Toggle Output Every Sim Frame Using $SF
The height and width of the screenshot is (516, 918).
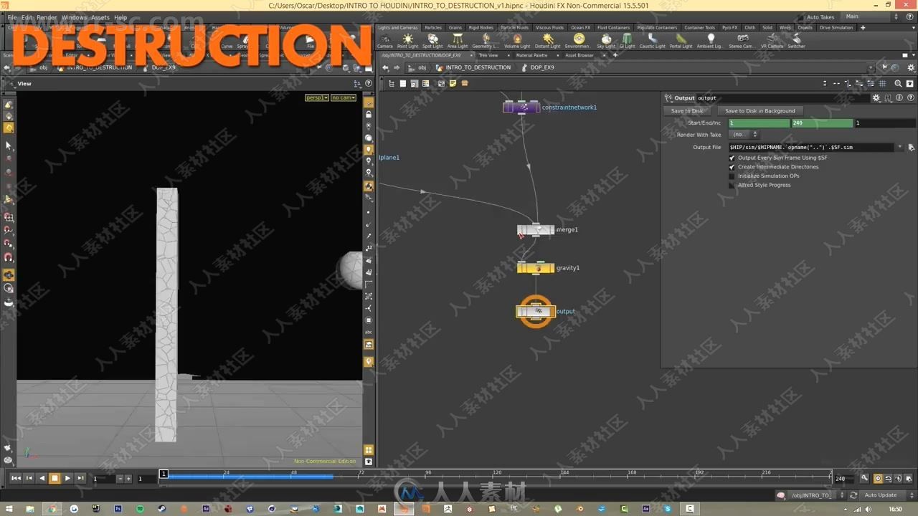732,158
